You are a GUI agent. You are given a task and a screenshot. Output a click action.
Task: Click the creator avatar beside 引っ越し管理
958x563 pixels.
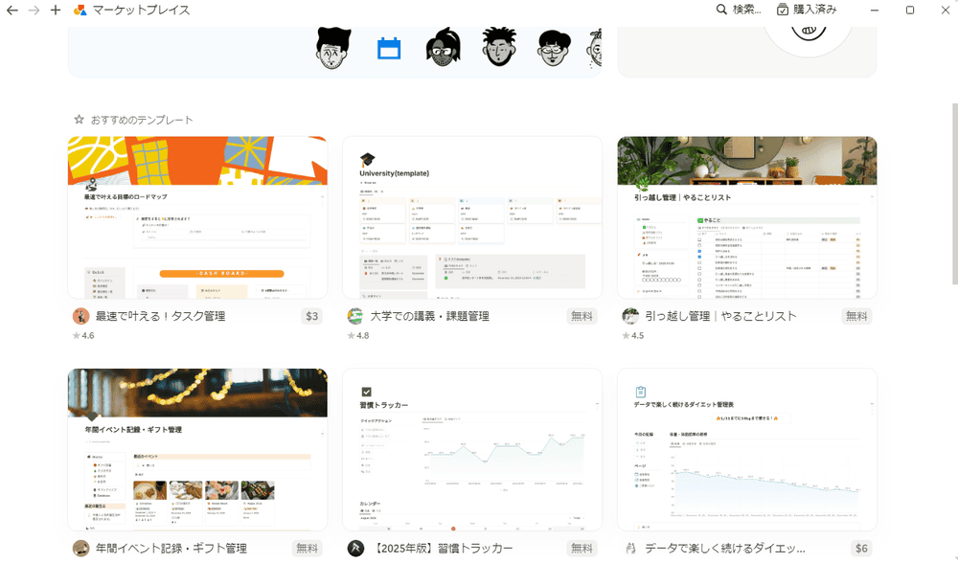tap(629, 316)
